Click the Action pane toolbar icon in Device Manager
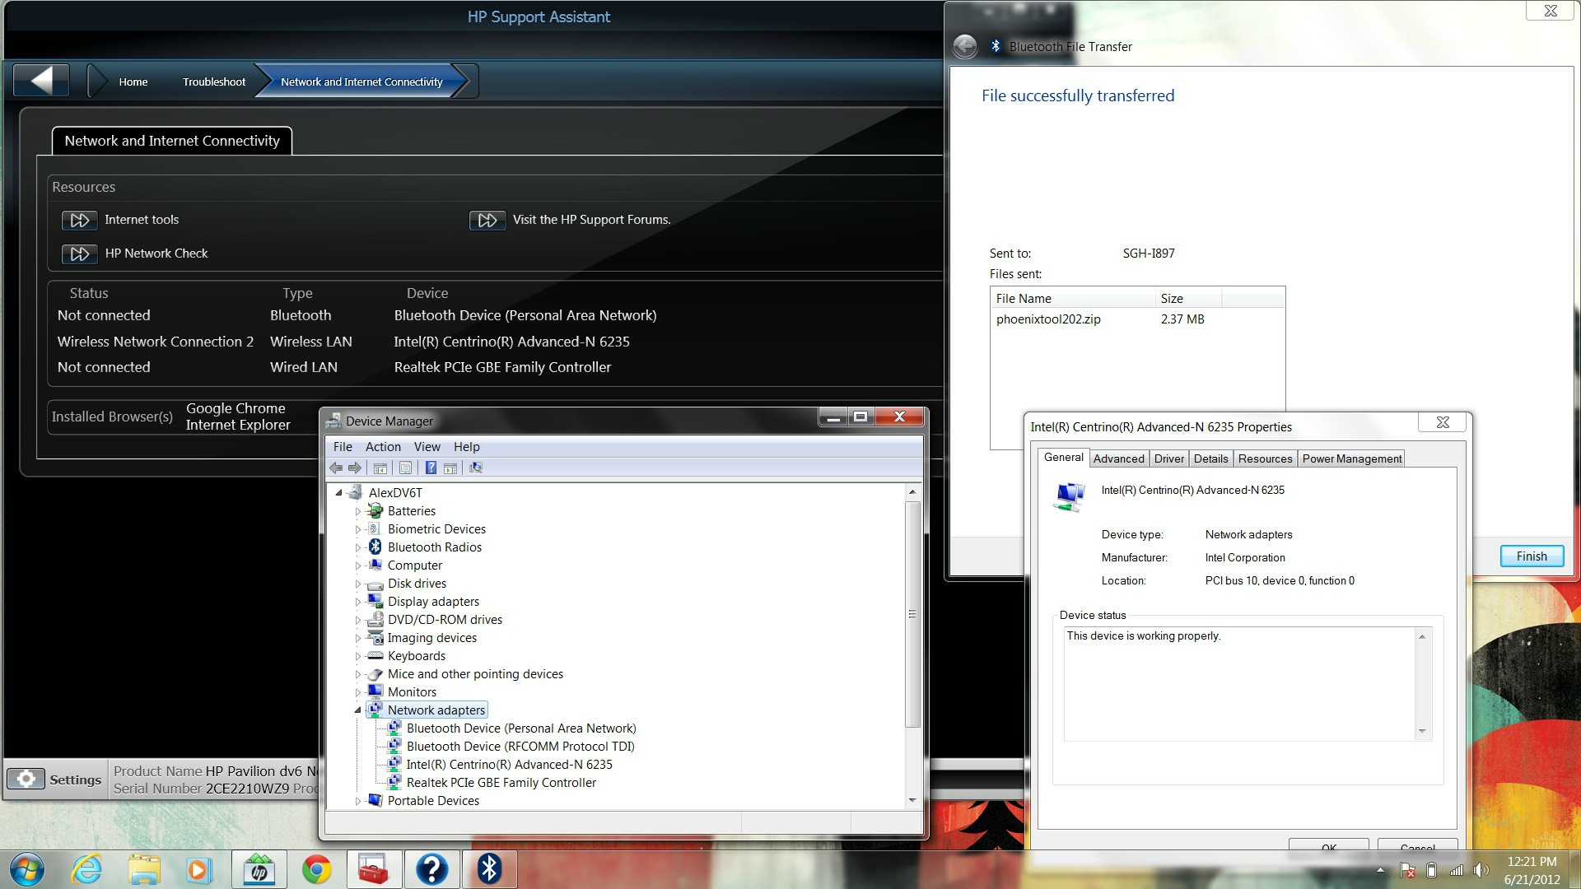Image resolution: width=1581 pixels, height=889 pixels. 450,468
